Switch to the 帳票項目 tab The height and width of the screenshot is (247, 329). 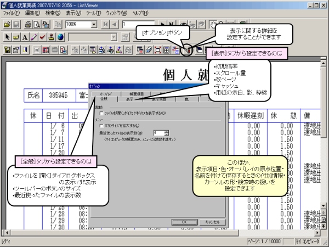[x=137, y=94]
